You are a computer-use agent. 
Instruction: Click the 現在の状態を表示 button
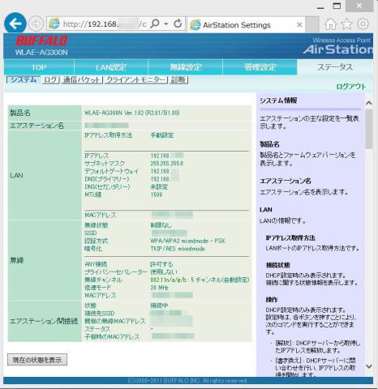point(37,360)
